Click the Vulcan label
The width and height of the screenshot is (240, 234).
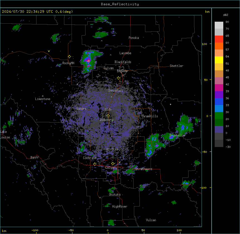(151, 220)
